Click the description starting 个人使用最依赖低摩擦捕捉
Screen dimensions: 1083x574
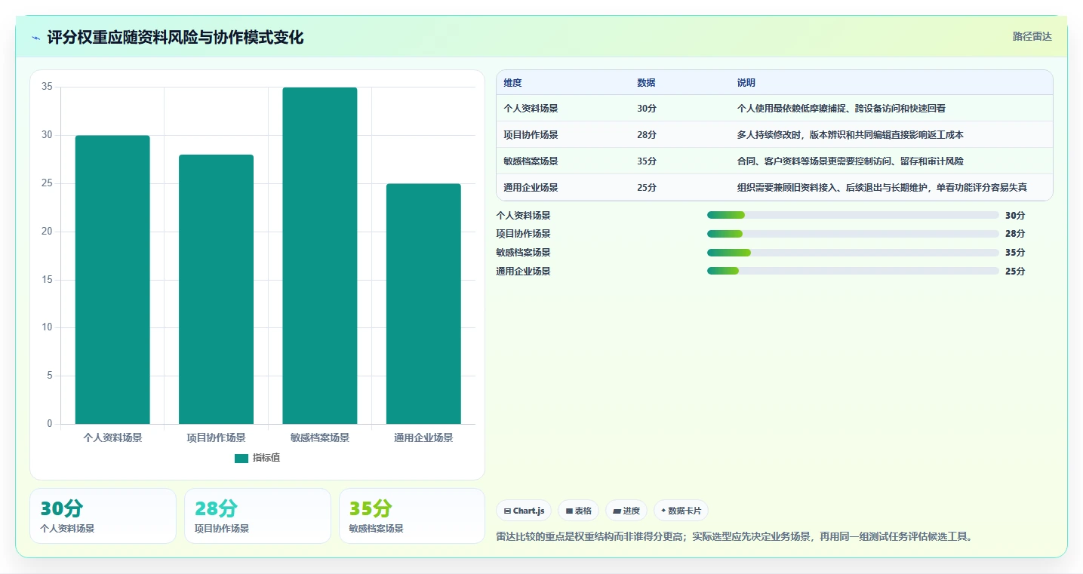(x=841, y=109)
